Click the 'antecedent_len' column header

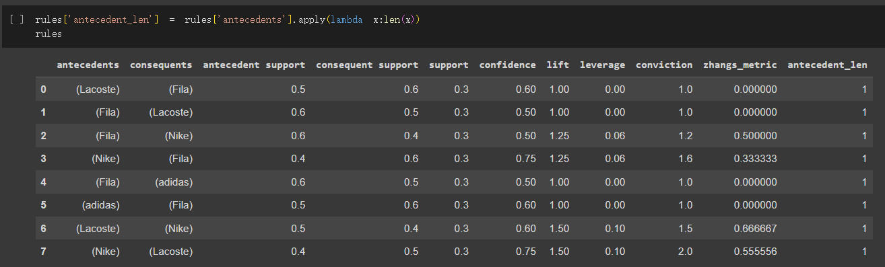click(x=827, y=65)
